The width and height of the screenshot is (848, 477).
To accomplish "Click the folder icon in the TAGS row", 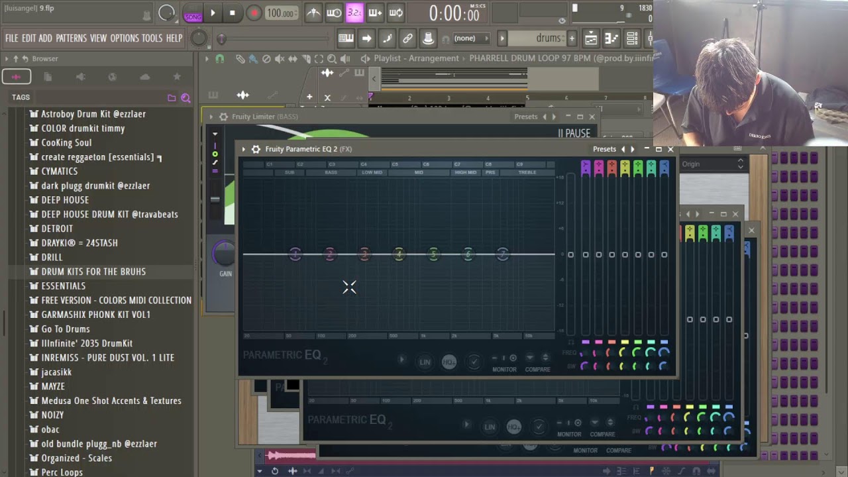I will (x=172, y=98).
